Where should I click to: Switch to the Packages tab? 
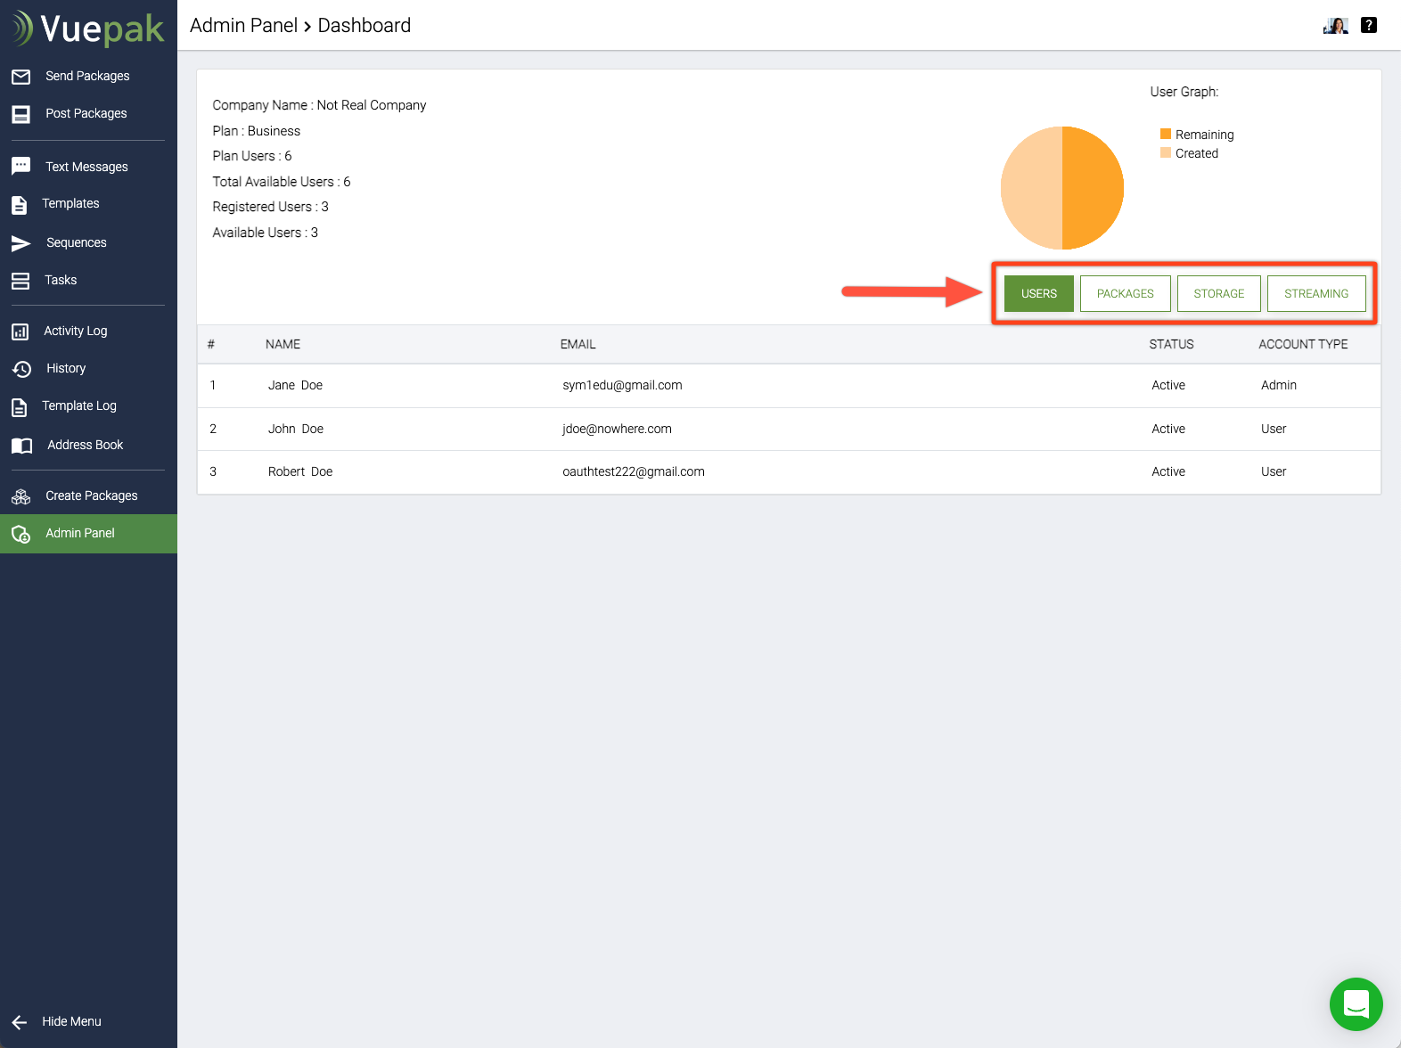(1125, 294)
